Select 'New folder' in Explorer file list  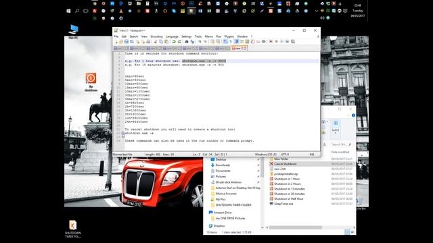click(x=281, y=159)
